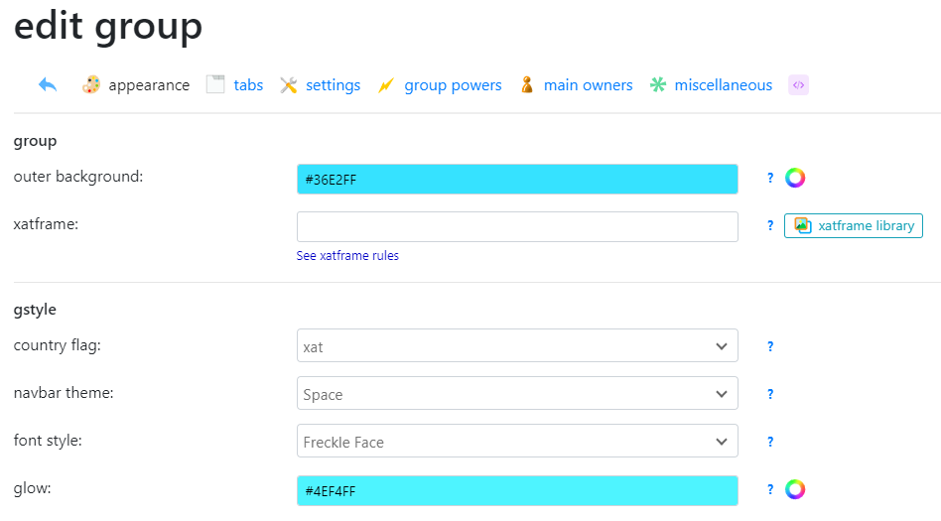Click the outer background #36E2FF color field
Viewport: 941px width, 521px height.
pyautogui.click(x=517, y=179)
